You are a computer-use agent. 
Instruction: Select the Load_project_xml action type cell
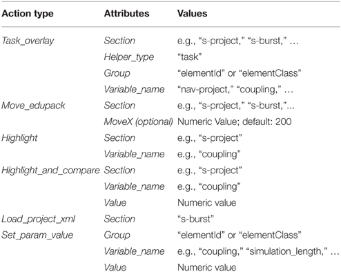point(38,219)
